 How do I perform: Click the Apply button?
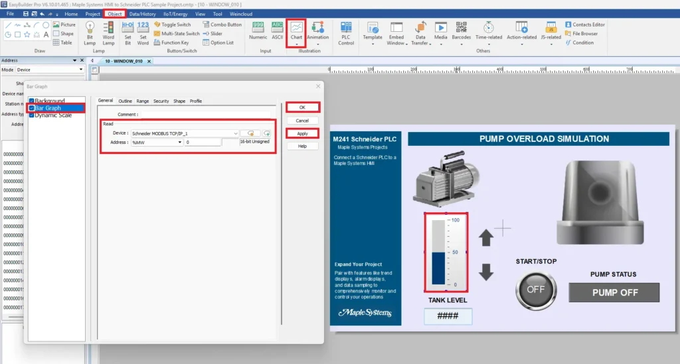point(302,133)
